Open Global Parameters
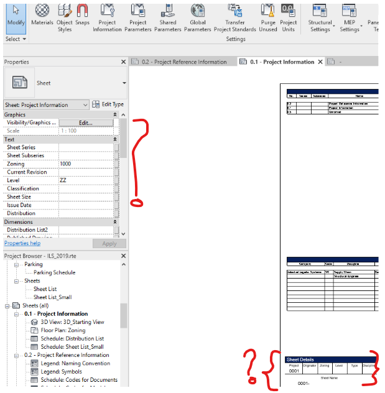 (x=198, y=18)
